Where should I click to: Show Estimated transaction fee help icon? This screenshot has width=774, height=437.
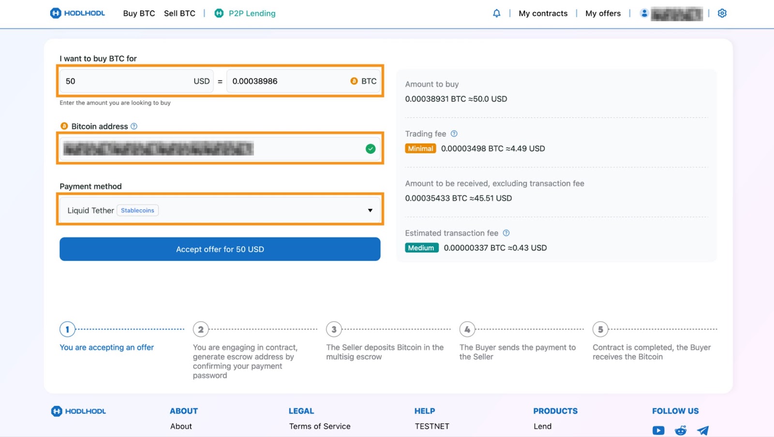[x=506, y=233]
